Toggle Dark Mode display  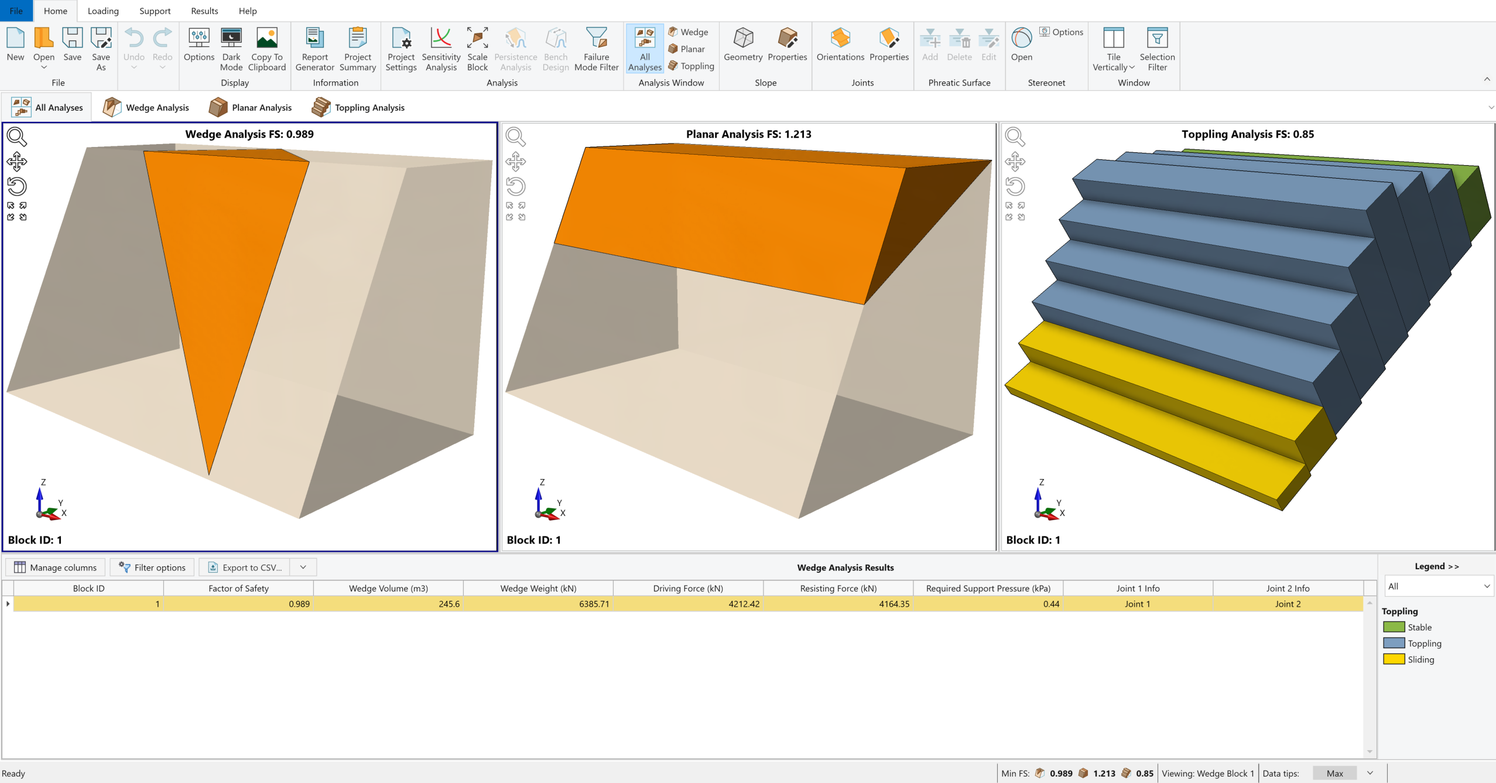pos(231,49)
